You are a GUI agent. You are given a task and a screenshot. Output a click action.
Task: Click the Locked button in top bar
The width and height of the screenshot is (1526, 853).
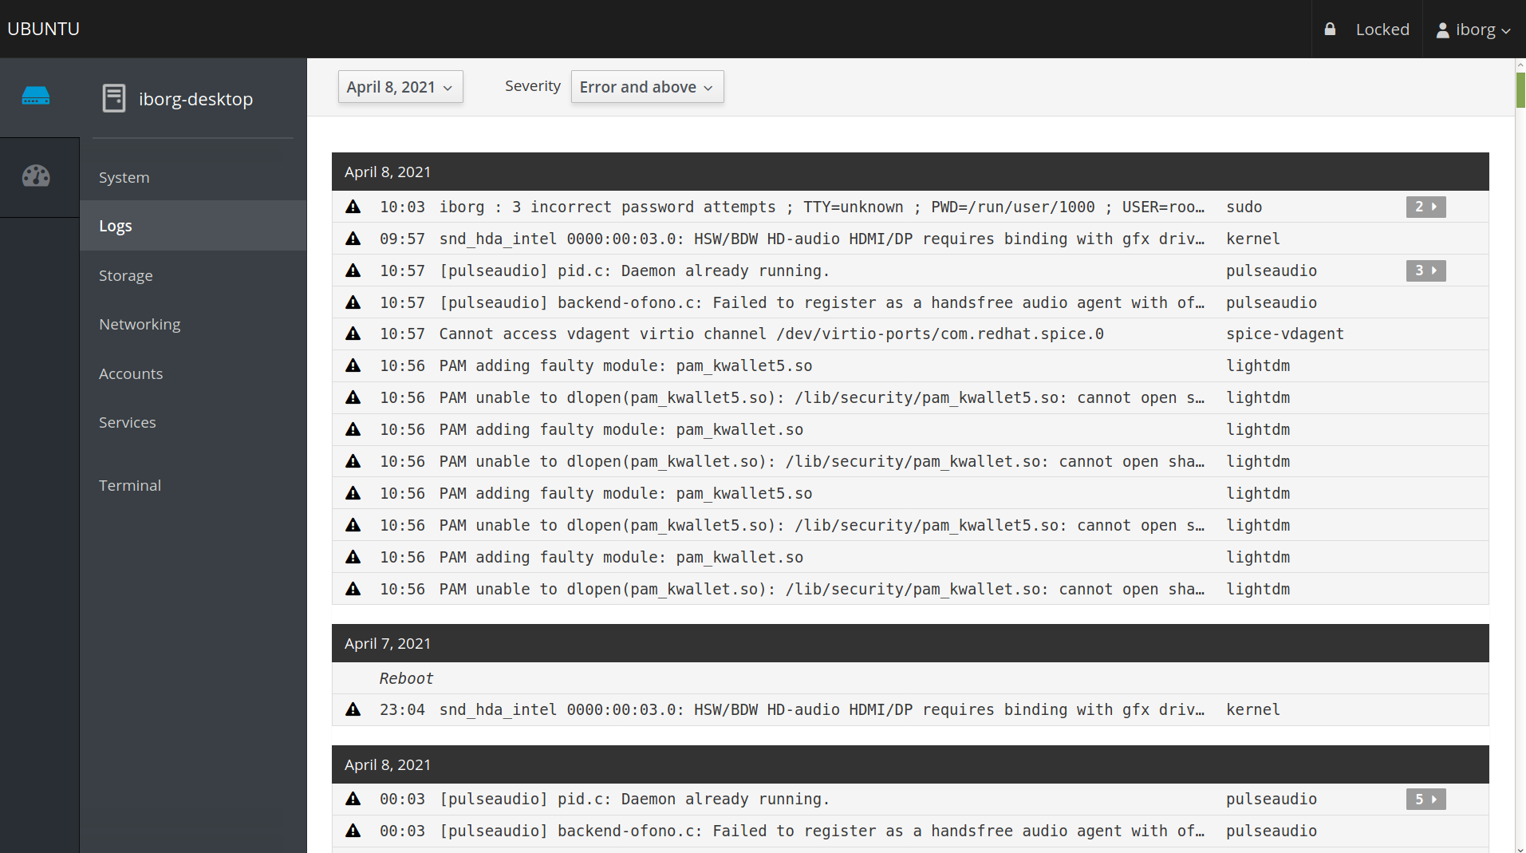coord(1382,29)
